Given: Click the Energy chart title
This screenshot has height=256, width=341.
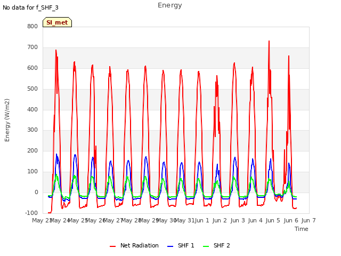Looking at the screenshot, I should 170,5.
